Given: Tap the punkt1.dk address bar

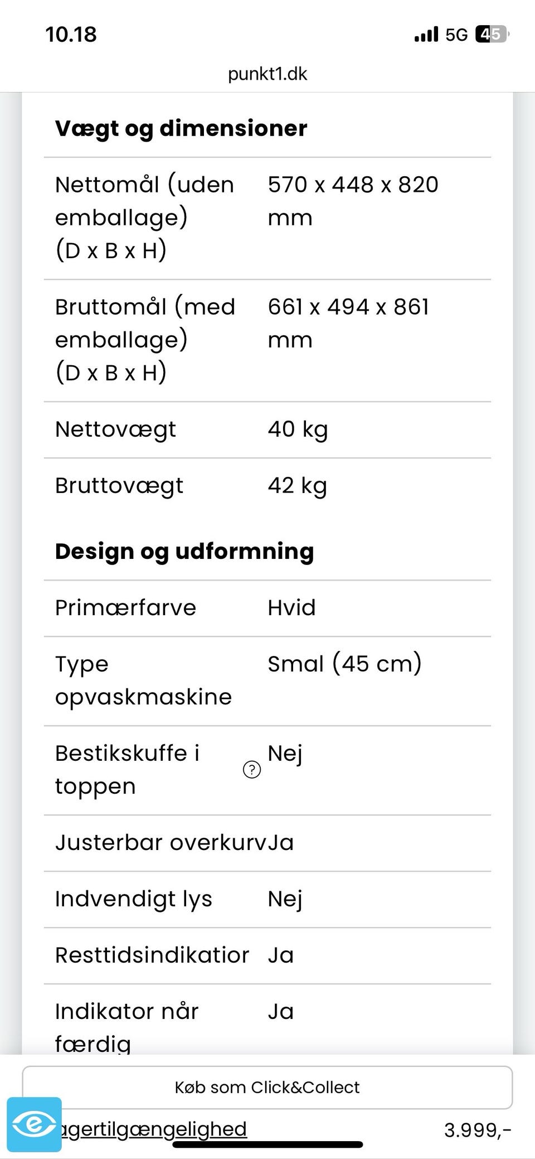Looking at the screenshot, I should tap(267, 74).
